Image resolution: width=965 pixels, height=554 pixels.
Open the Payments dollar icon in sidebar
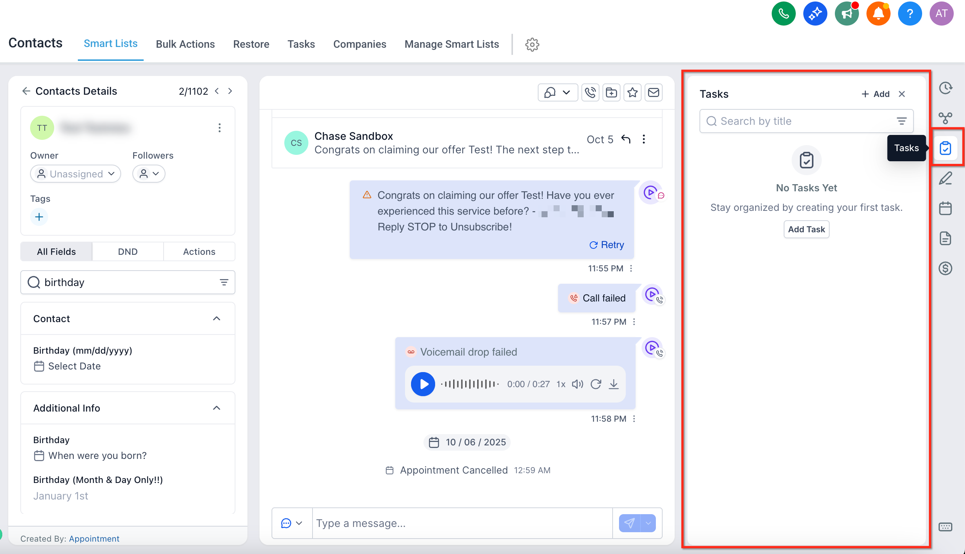945,269
